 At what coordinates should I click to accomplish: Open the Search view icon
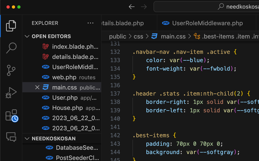pos(11,48)
